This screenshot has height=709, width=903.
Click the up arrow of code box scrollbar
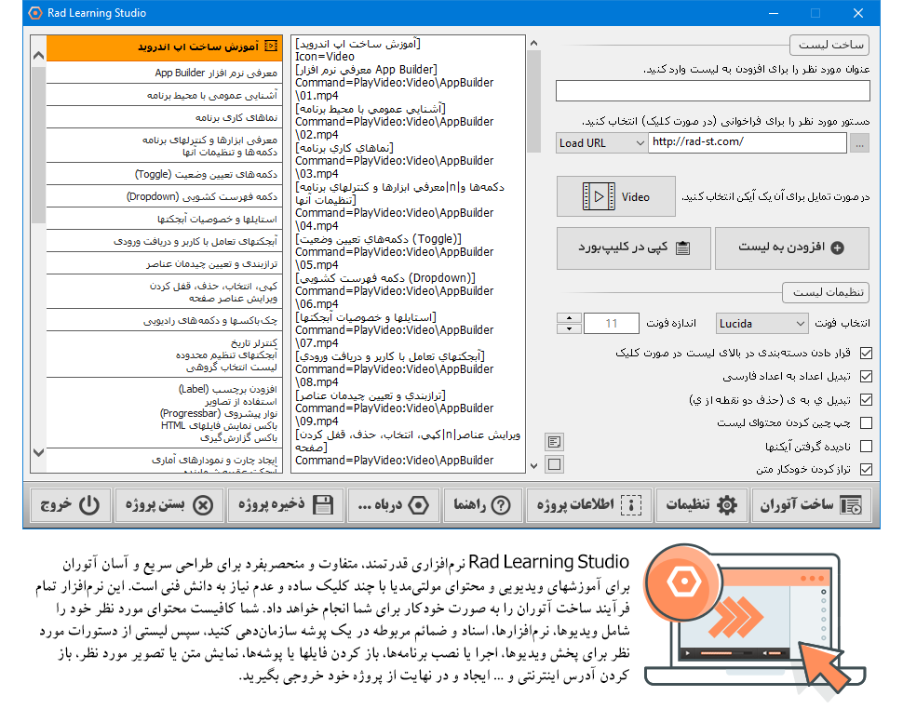533,43
